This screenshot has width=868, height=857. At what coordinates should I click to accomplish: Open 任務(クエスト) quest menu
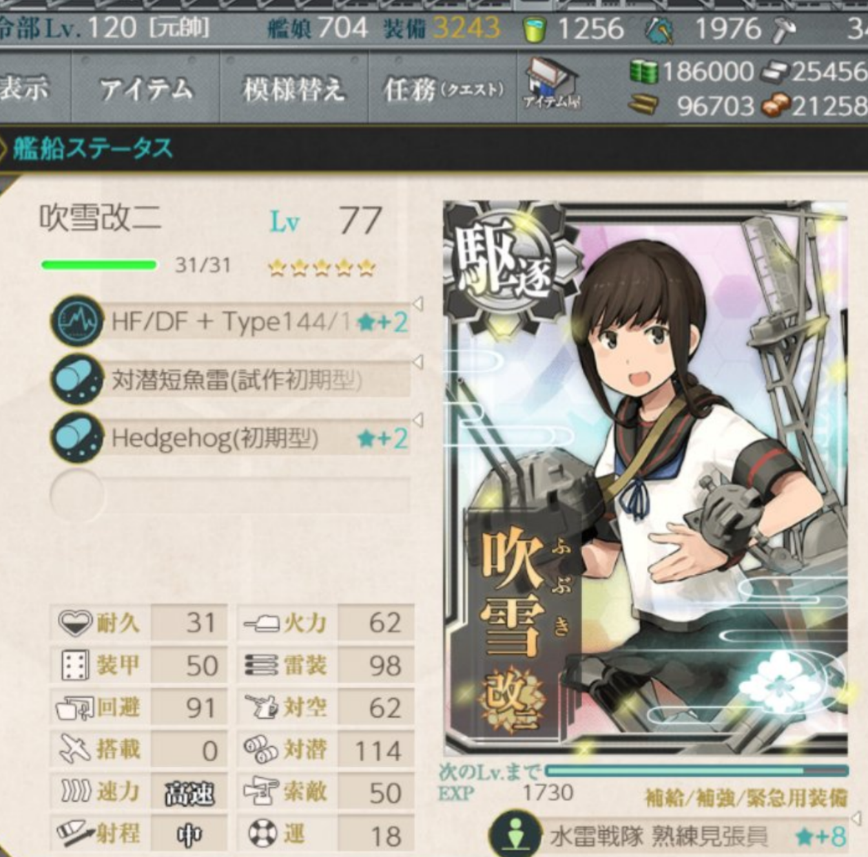444,89
